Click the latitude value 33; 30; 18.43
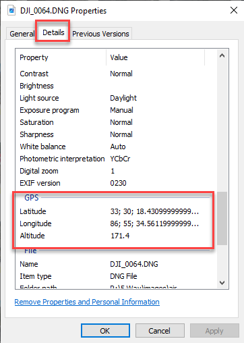The height and width of the screenshot is (343, 244). [x=154, y=211]
